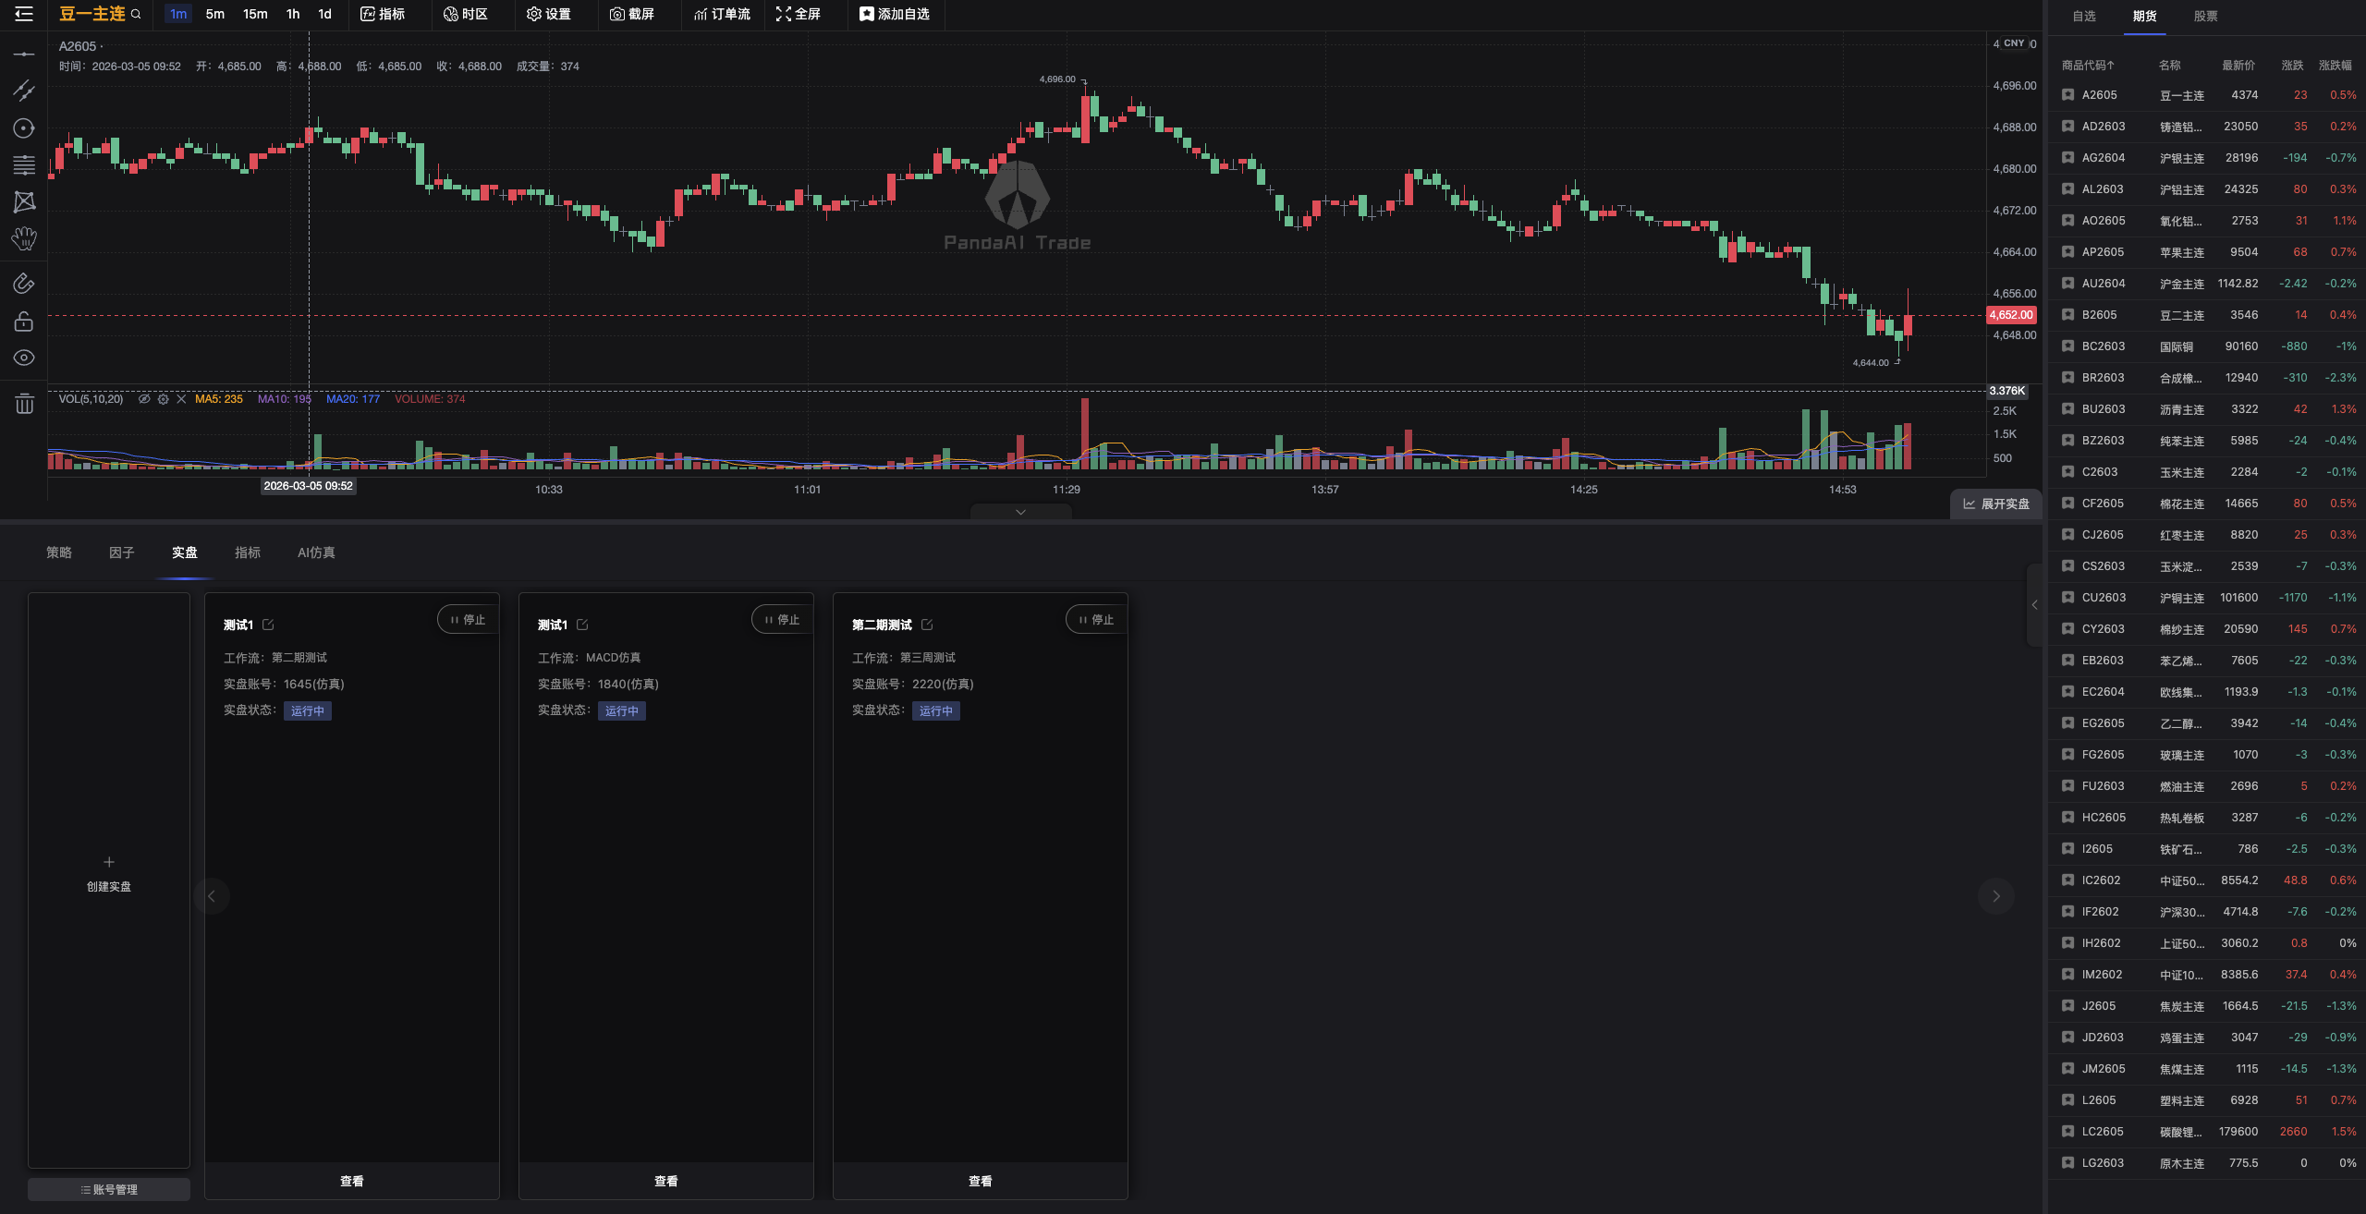Stop the live card with account 1645
The image size is (2366, 1214).
click(468, 620)
